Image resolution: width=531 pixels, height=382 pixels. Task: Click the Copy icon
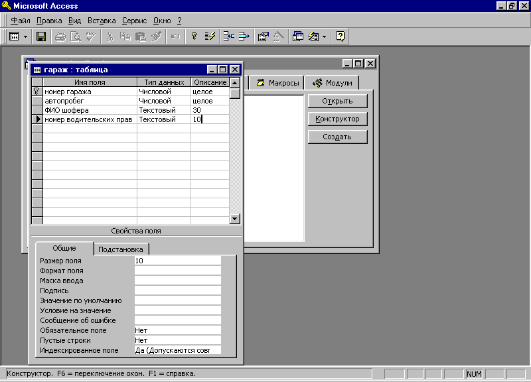tap(125, 36)
